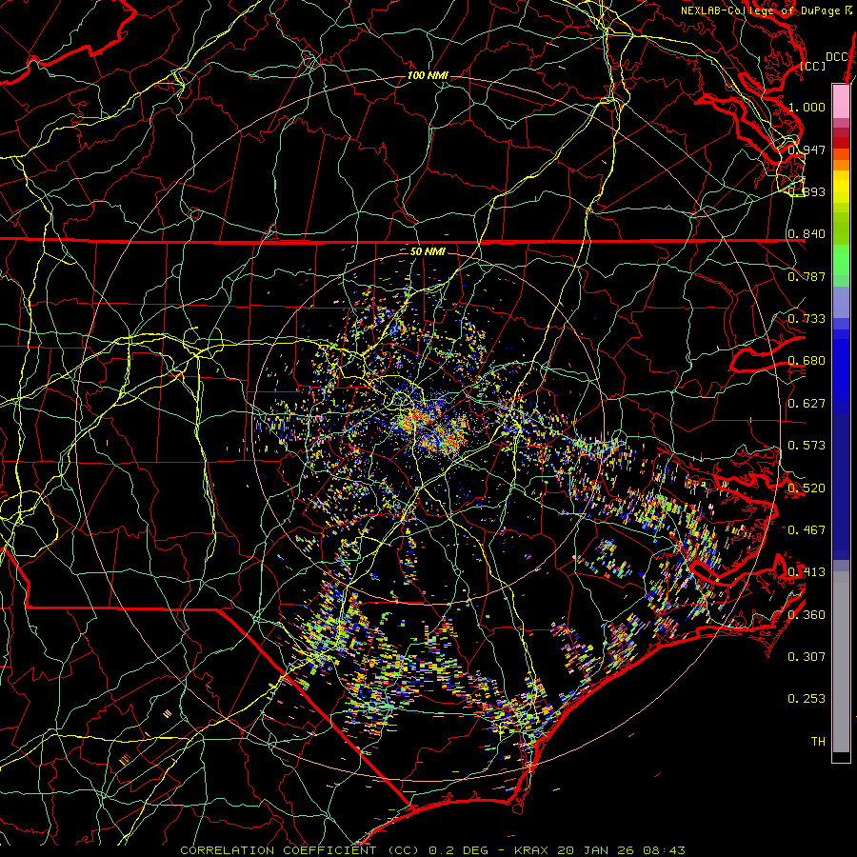This screenshot has width=857, height=857.
Task: Click the 0.2 DEG elevation text
Action: pyautogui.click(x=459, y=850)
